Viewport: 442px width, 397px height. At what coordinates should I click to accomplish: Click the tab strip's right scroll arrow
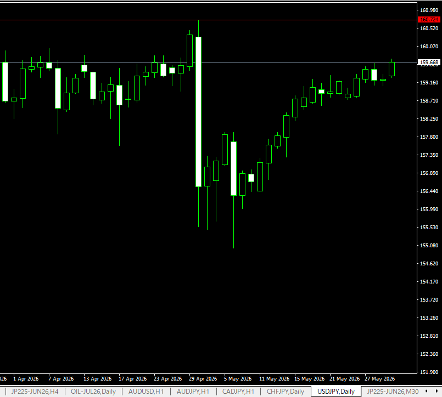(x=437, y=391)
